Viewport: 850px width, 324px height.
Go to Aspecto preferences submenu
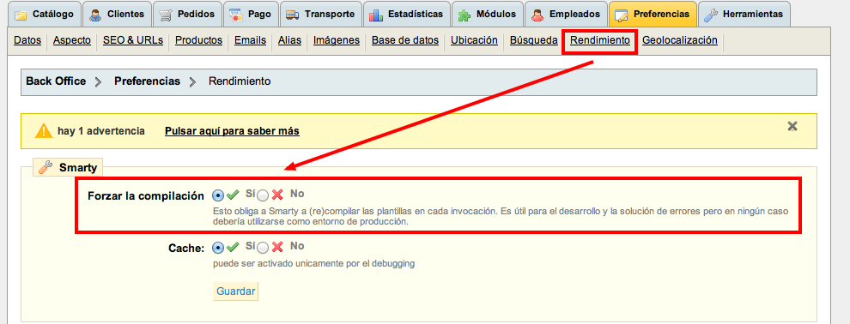72,40
